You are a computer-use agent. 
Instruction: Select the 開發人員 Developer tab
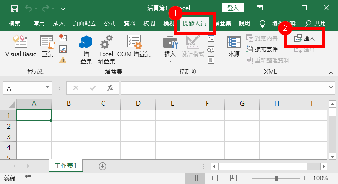[194, 23]
